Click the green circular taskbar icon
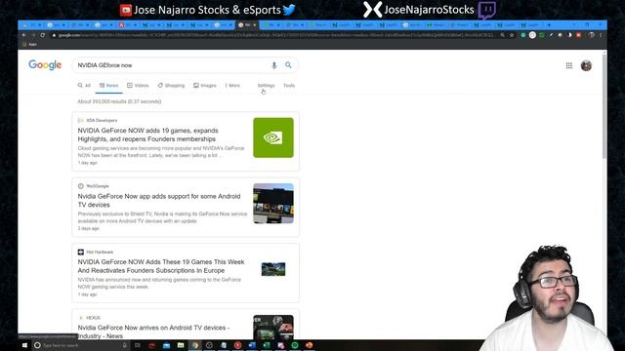The width and height of the screenshot is (625, 351). [295, 345]
